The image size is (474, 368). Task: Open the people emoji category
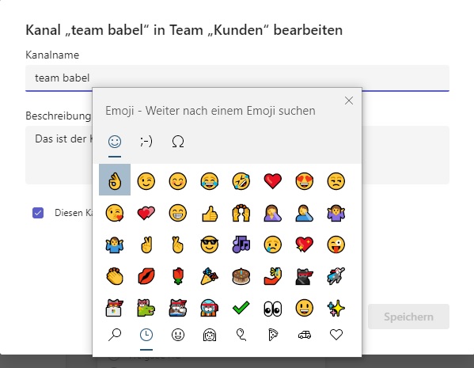pyautogui.click(x=210, y=335)
